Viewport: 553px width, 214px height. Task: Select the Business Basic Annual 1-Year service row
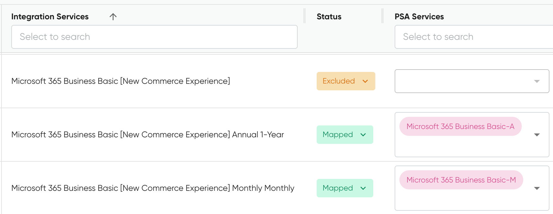[x=148, y=135]
